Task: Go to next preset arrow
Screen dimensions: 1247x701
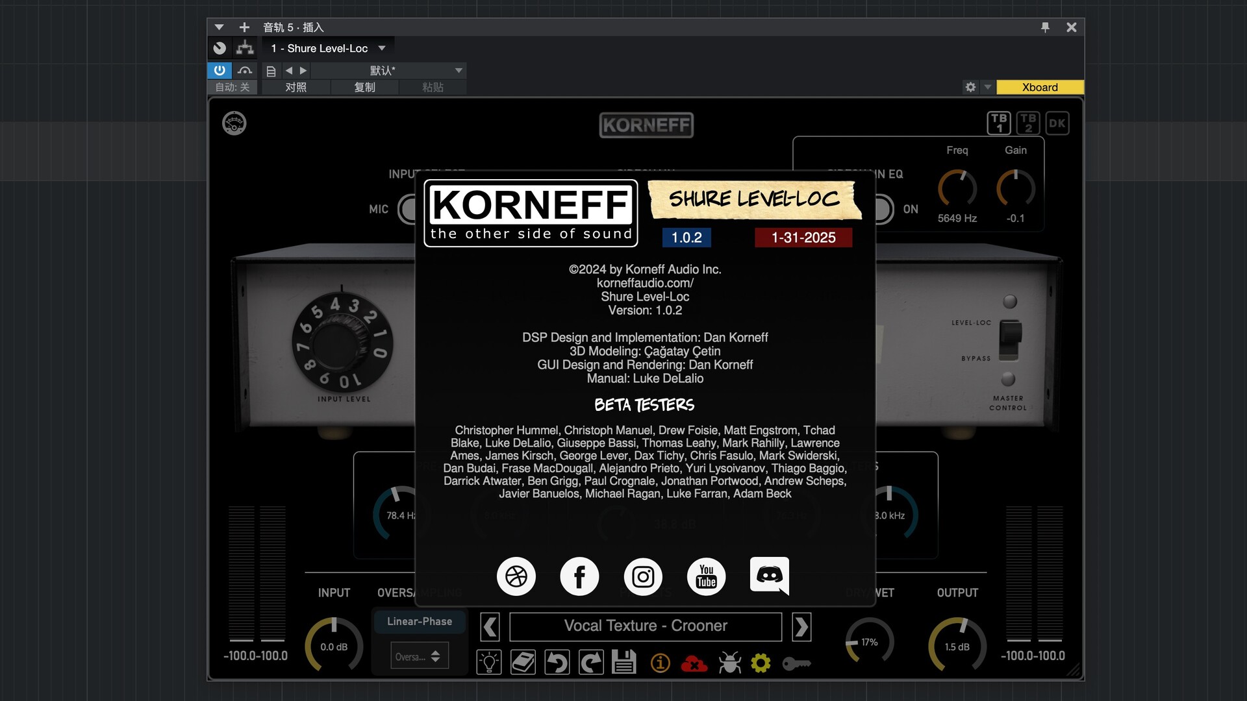Action: [x=801, y=626]
